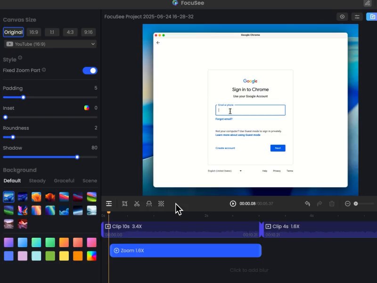Open the adjustments sliders icon
The image size is (377, 283).
(x=357, y=17)
